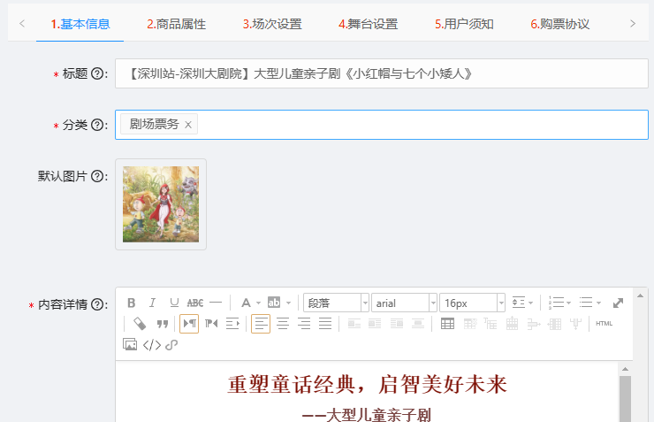Click help icon next to 内容详情

click(97, 304)
